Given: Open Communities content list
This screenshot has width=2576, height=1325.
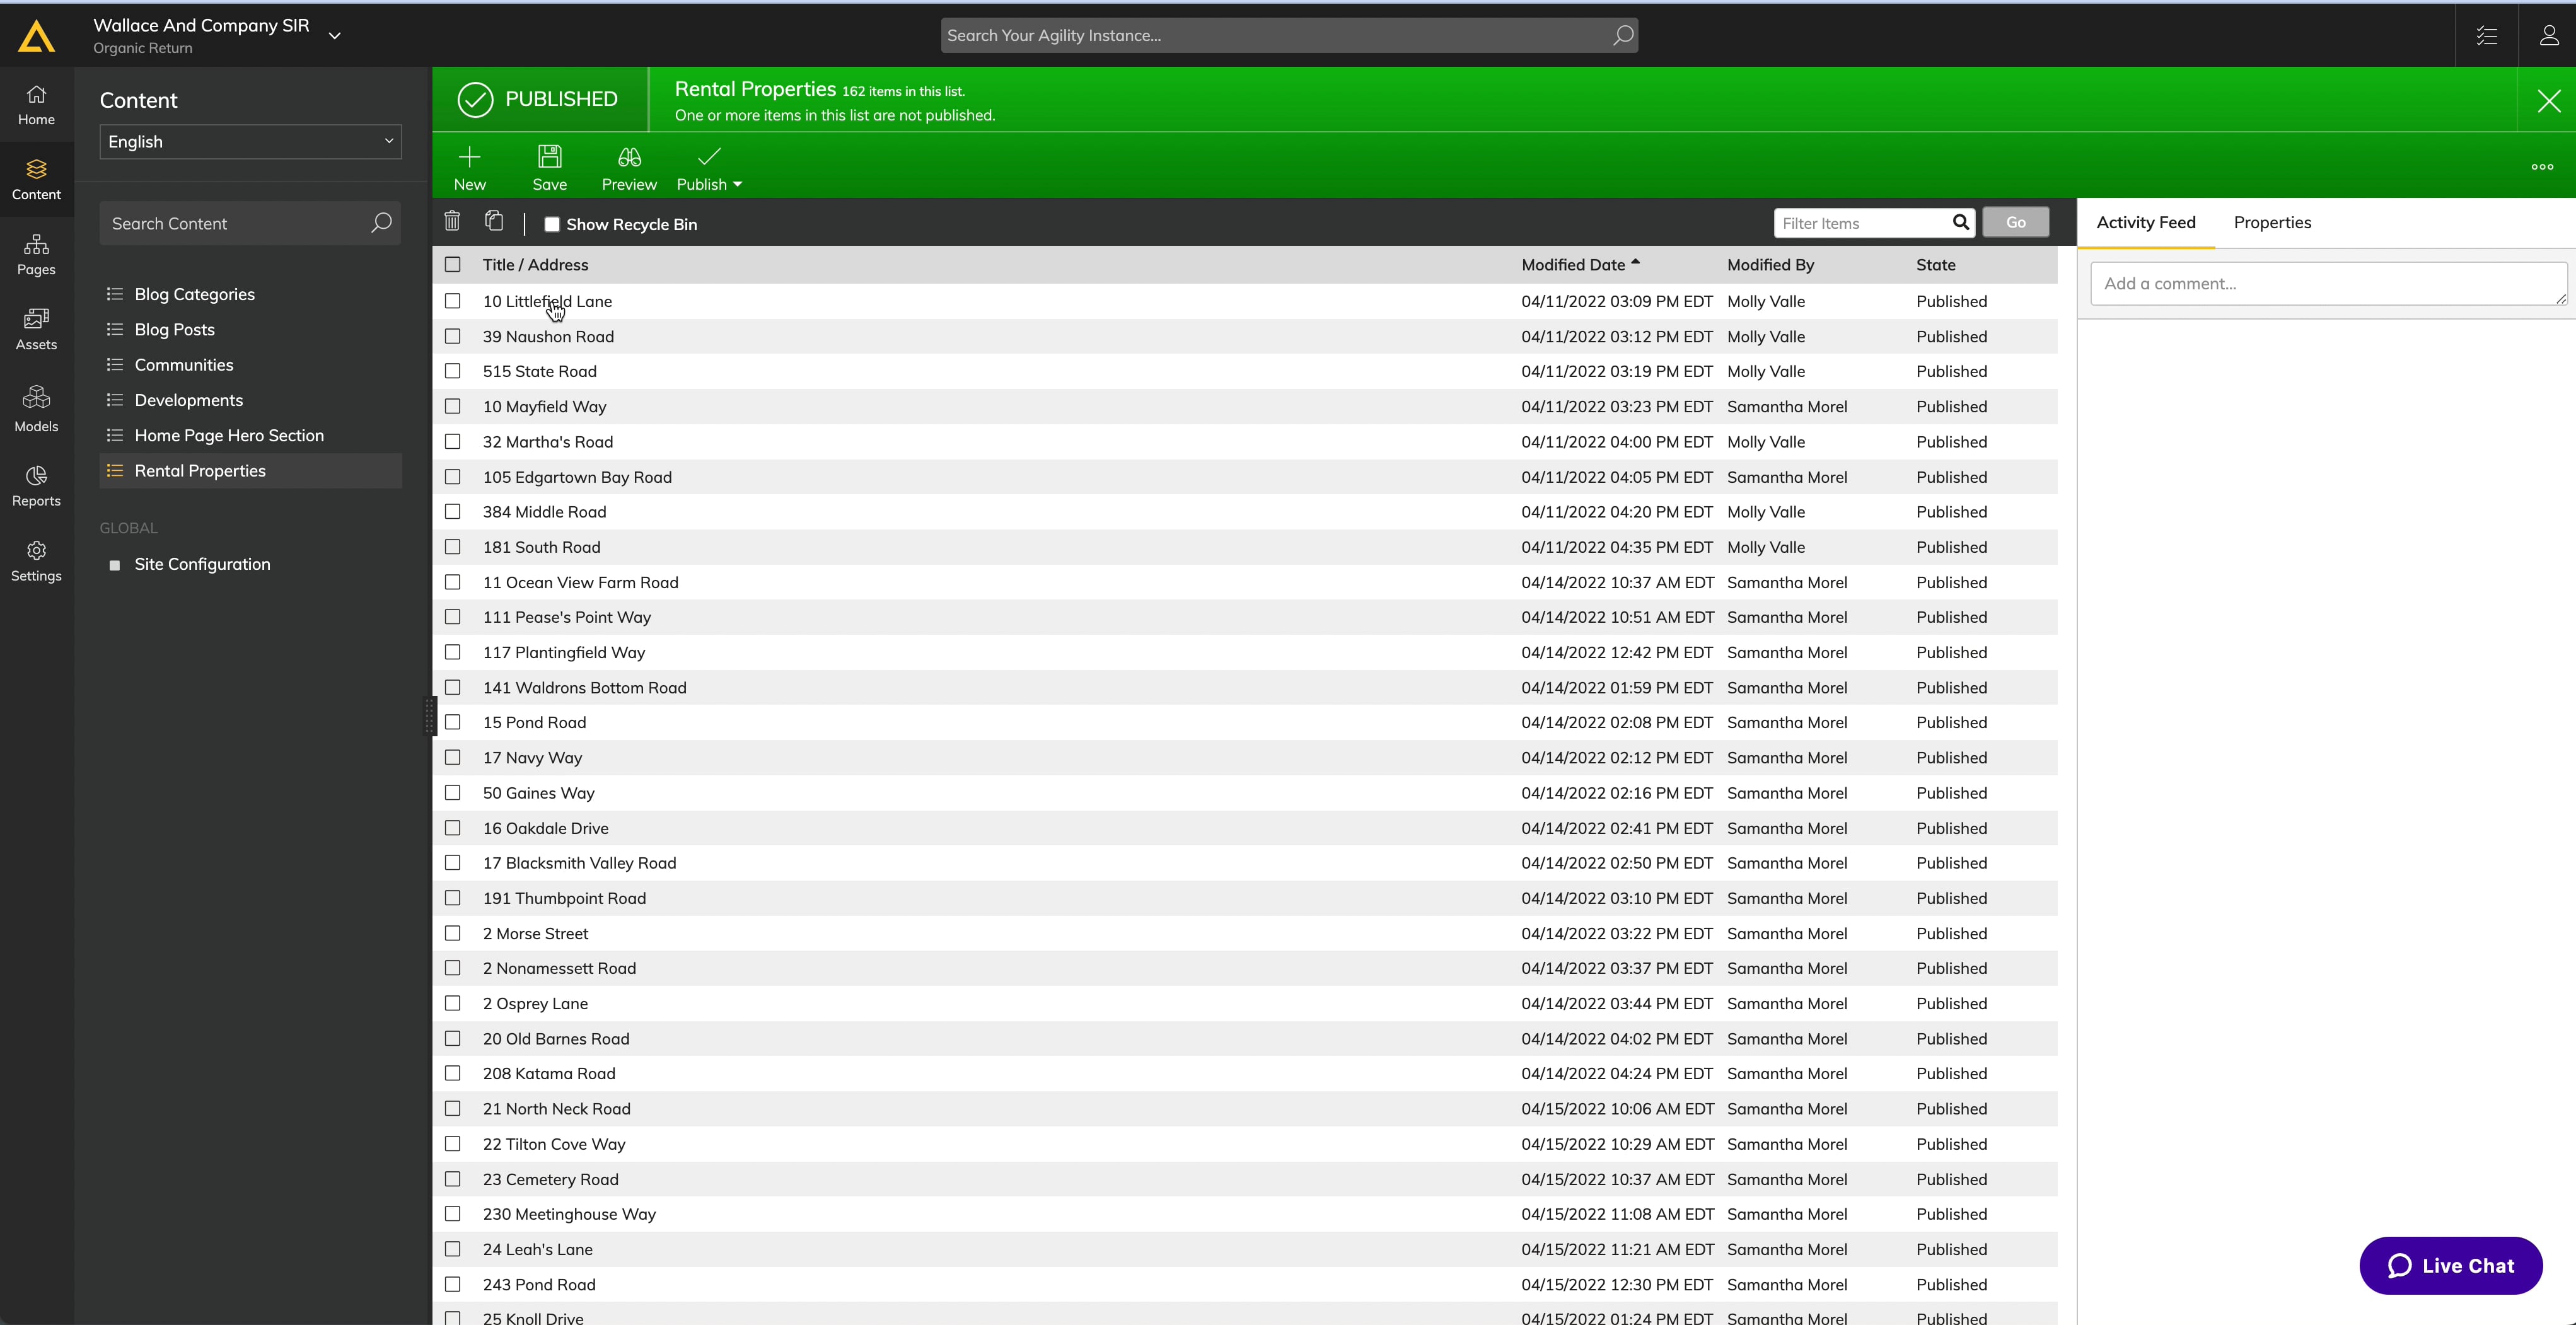Looking at the screenshot, I should [184, 364].
